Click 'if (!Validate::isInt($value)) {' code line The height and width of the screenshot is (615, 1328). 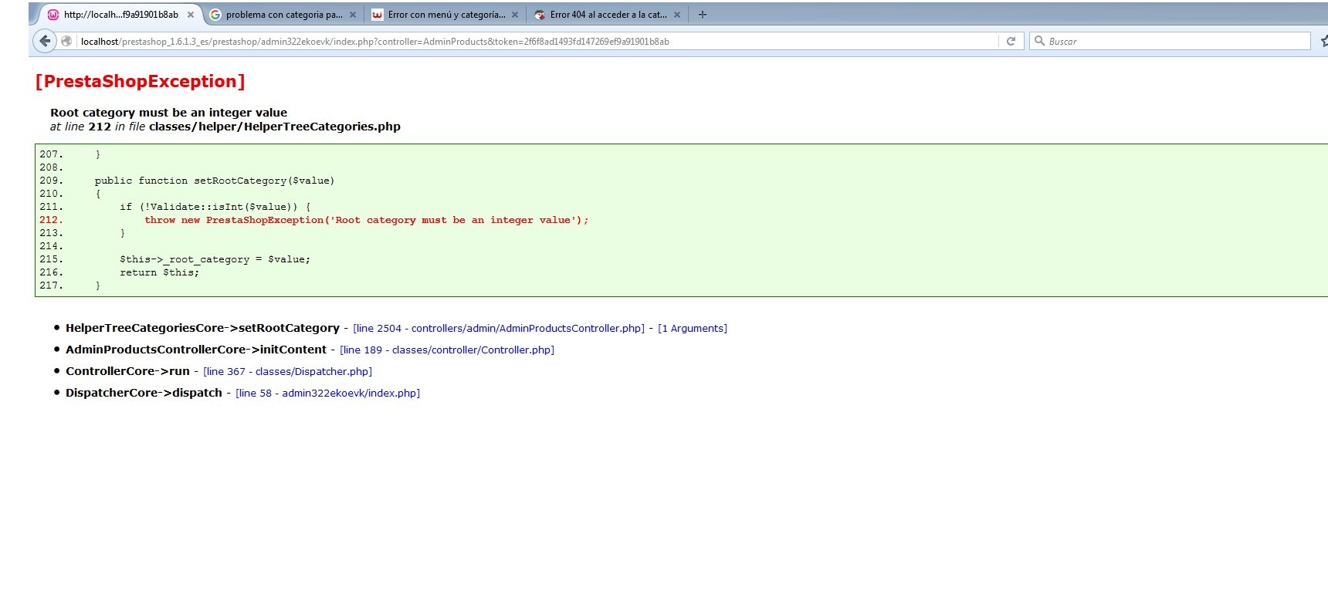(x=215, y=207)
